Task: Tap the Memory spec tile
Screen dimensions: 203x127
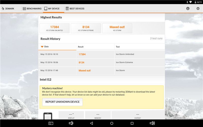Action: (x=98, y=115)
